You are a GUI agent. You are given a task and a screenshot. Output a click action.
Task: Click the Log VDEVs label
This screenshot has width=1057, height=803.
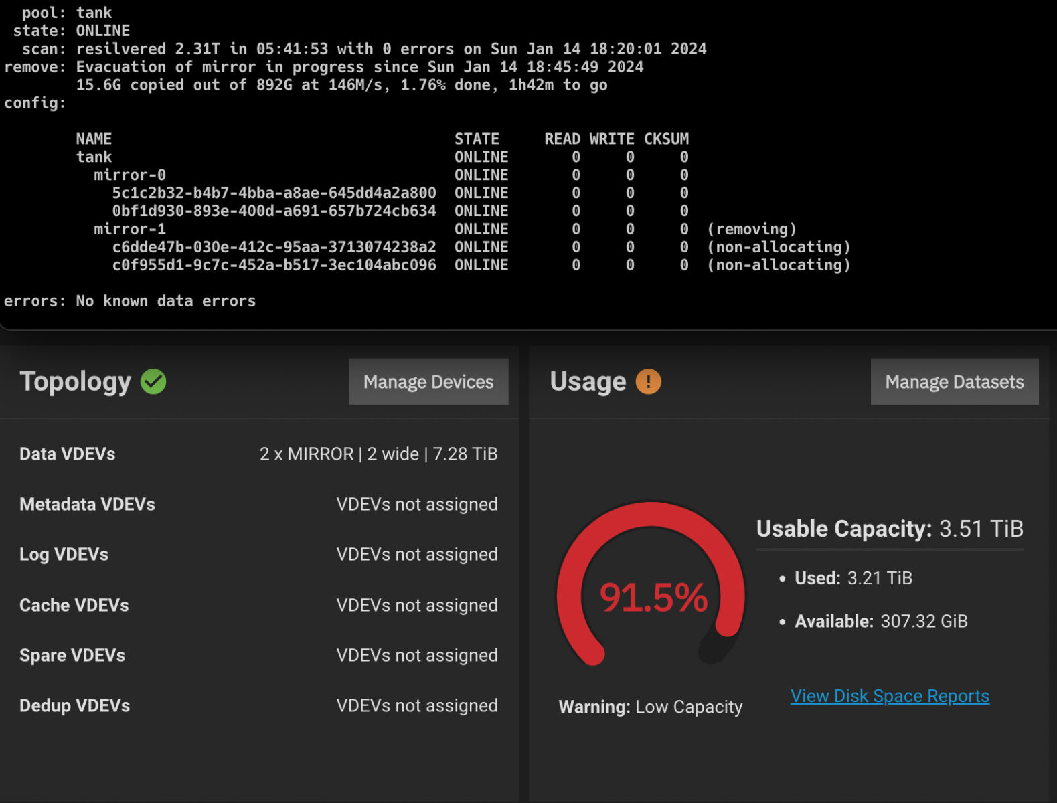click(64, 555)
